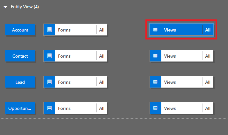The image size is (228, 135).
Task: Open the All dropdown for Contact Views
Action: click(208, 56)
